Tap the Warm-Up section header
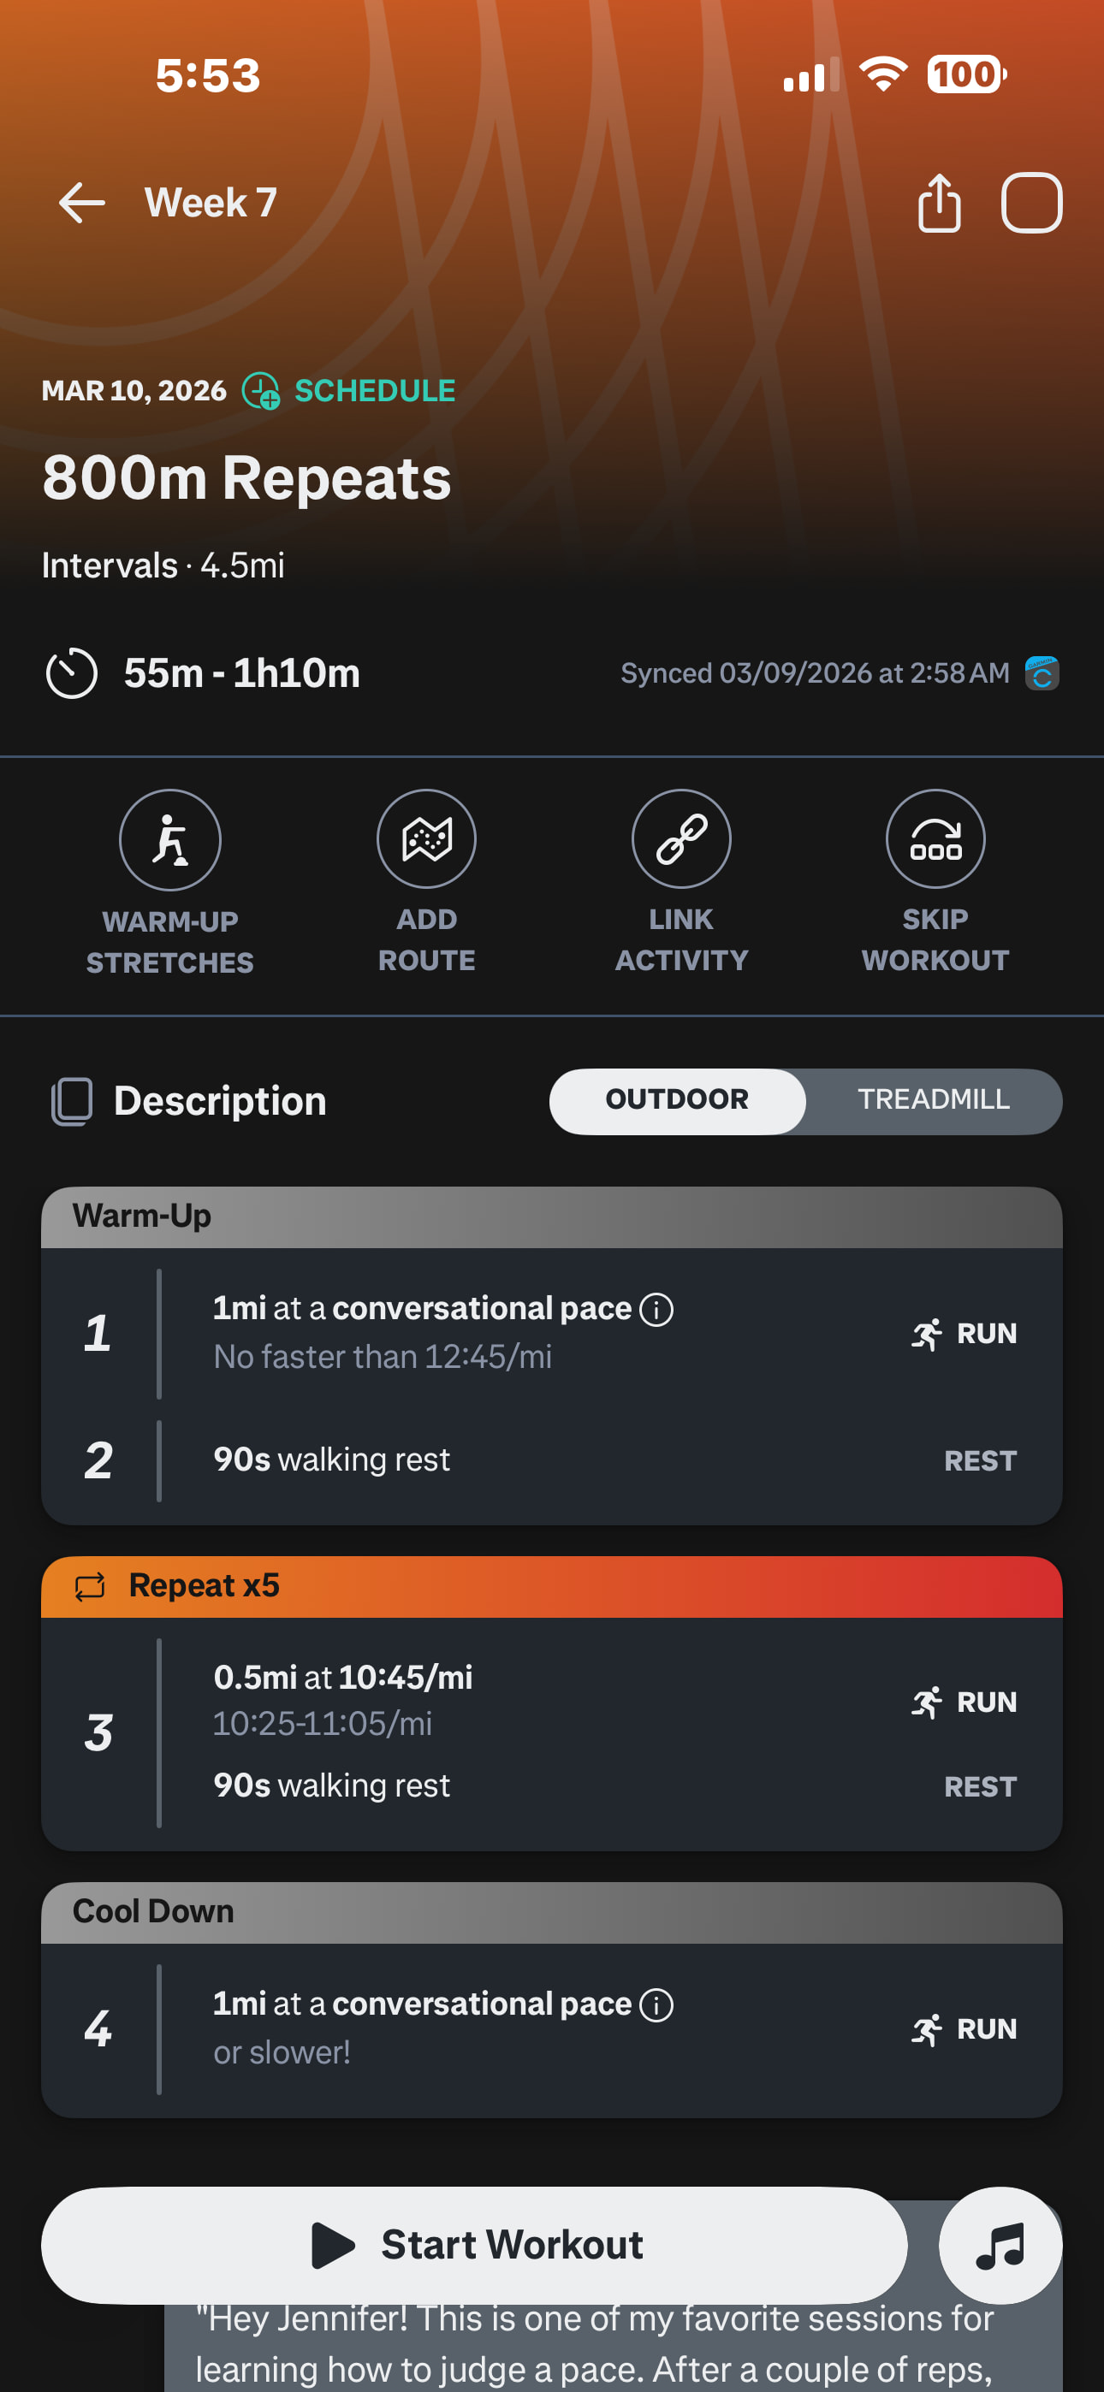 click(551, 1217)
